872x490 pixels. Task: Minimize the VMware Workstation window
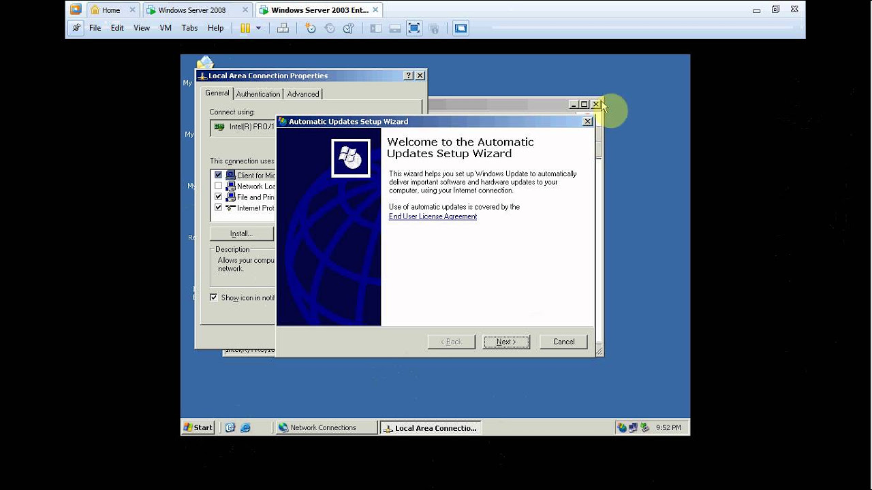click(x=756, y=10)
